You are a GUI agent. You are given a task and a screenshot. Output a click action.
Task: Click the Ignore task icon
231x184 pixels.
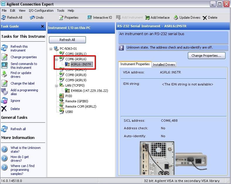click(x=4, y=101)
